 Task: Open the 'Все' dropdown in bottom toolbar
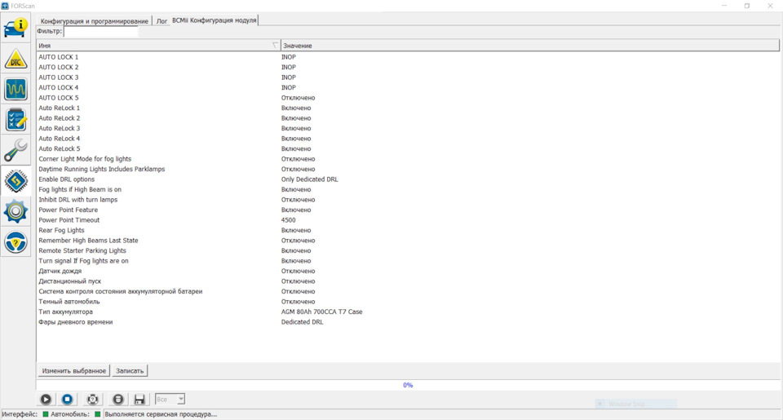[170, 399]
